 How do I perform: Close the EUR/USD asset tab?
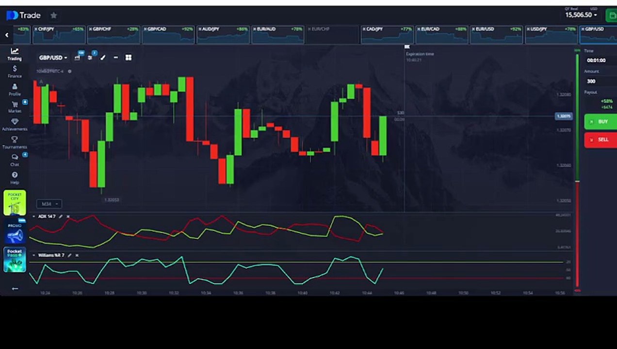tap(474, 29)
